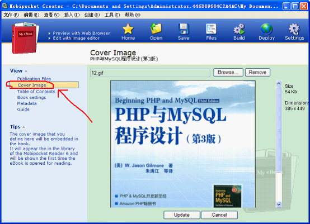
Task: Click the 54 Kb size value
Action: tap(291, 92)
